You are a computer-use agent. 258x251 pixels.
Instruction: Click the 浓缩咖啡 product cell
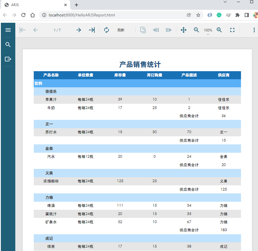point(51,181)
